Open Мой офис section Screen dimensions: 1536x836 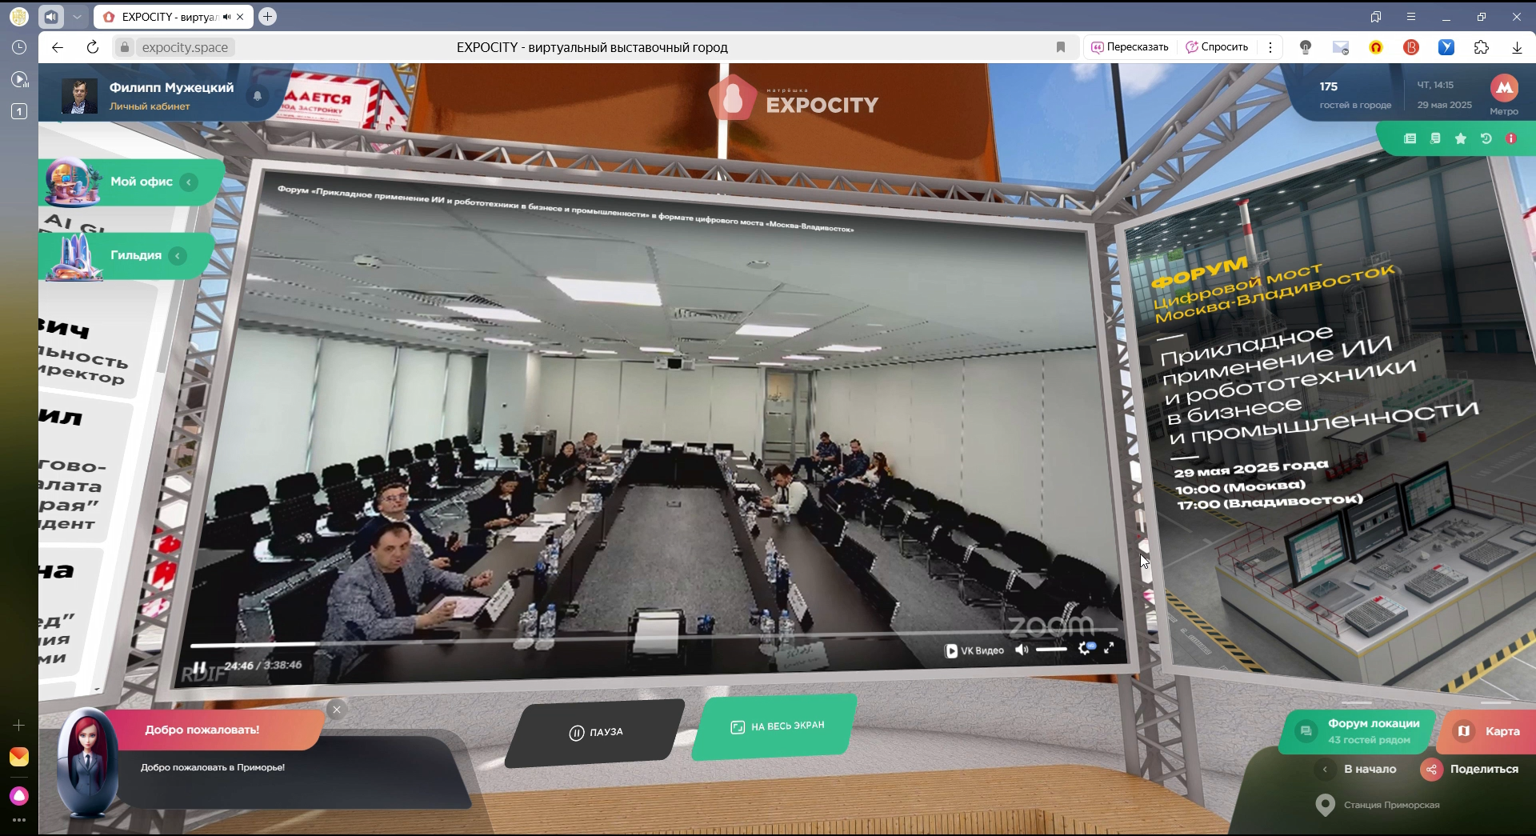click(x=142, y=182)
